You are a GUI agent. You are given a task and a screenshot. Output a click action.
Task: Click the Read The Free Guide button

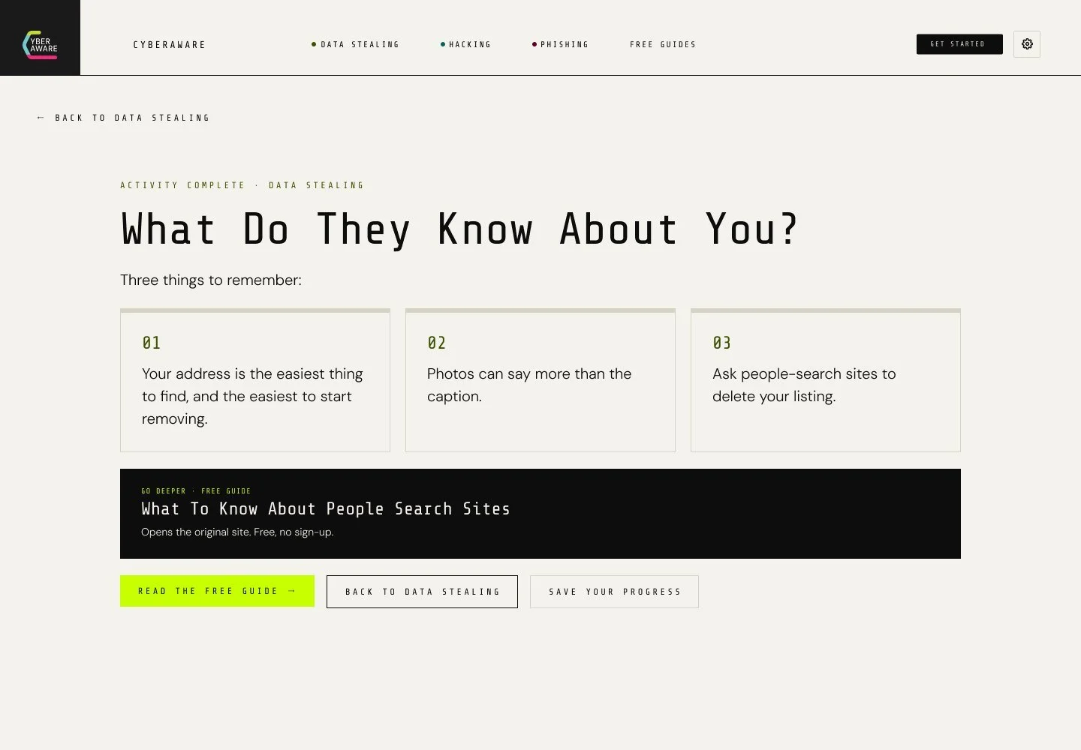(x=217, y=591)
